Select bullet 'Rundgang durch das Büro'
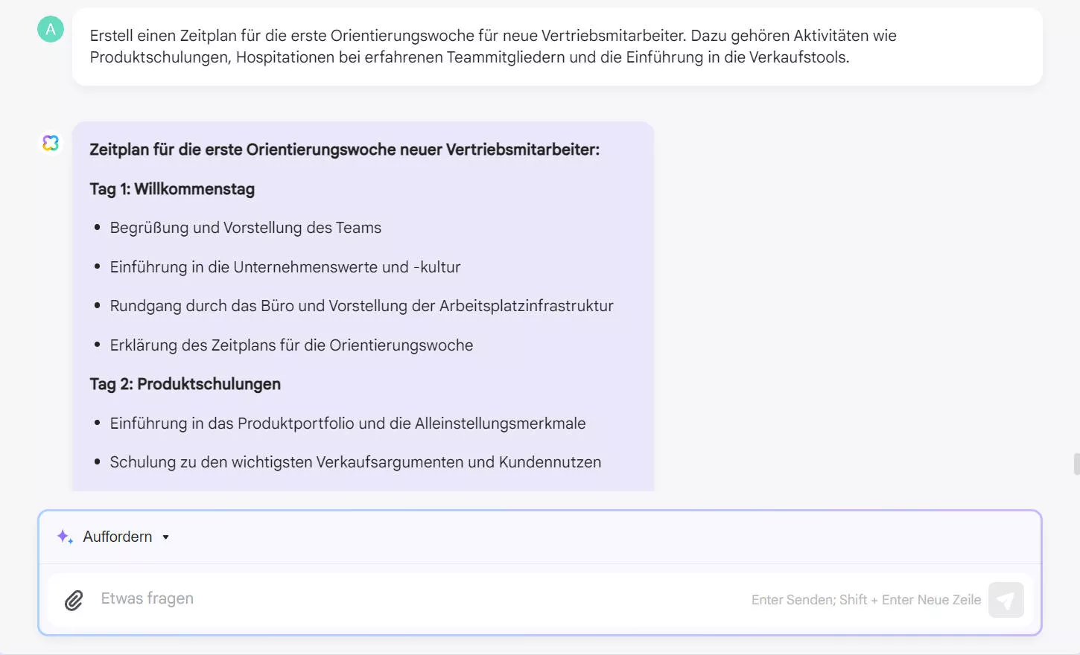 (x=362, y=305)
